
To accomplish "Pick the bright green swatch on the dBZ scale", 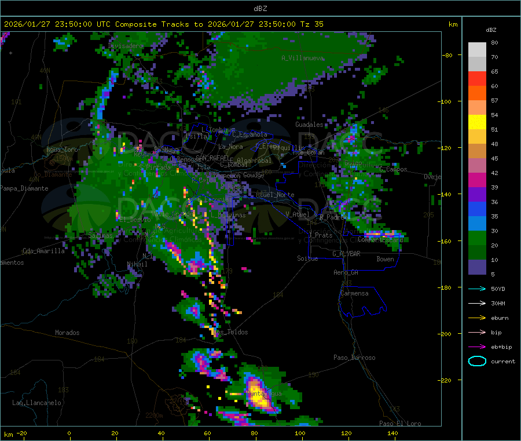I will (x=477, y=238).
